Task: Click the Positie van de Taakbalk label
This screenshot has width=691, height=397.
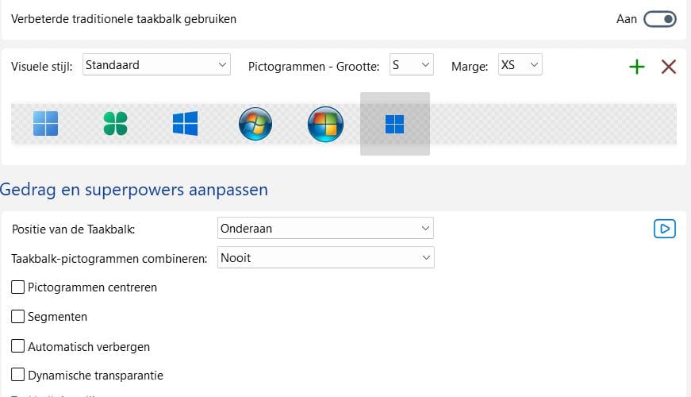Action: click(x=74, y=229)
